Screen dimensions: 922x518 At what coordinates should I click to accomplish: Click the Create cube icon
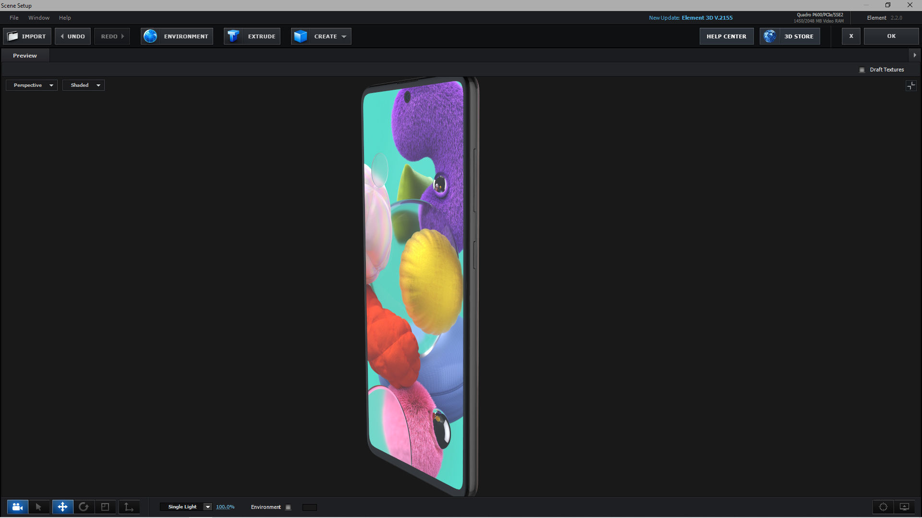(301, 36)
